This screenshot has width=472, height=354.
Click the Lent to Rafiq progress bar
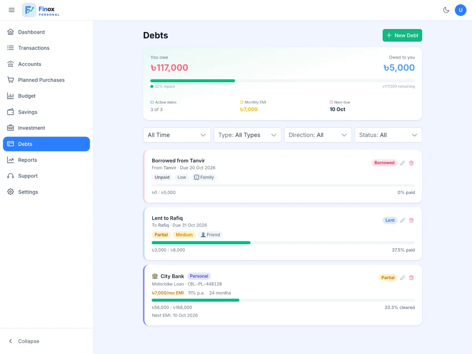283,243
